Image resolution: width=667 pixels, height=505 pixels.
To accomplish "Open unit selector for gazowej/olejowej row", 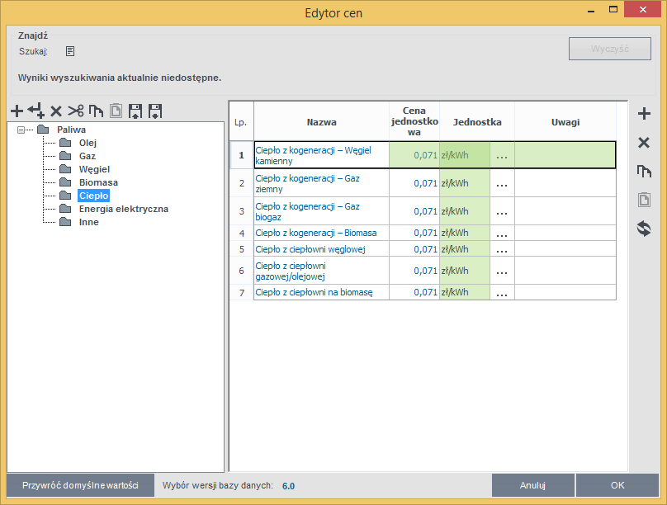I will click(x=502, y=271).
